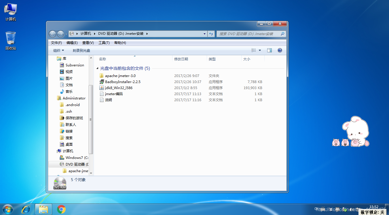Select apache-jme folder under DVD drive in sidebar
The height and width of the screenshot is (215, 389).
click(x=75, y=171)
